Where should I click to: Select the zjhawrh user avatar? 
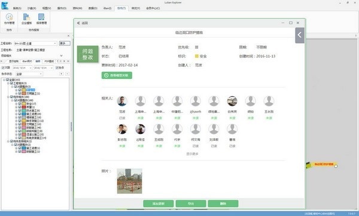(x=195, y=101)
